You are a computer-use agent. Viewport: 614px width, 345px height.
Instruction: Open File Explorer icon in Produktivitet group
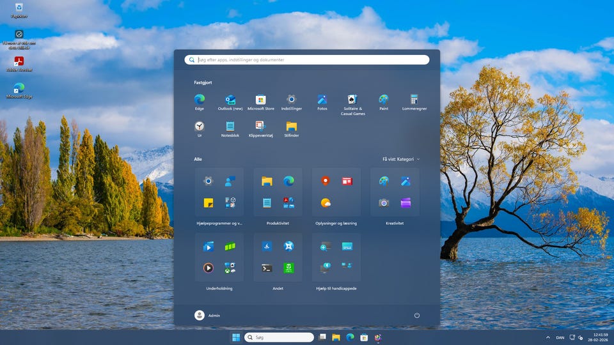(x=267, y=181)
